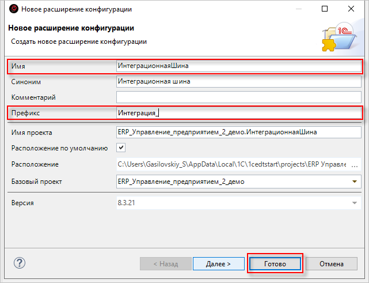Select the 'Имя проекта' text field
Viewport: 369px width, 283px height.
point(238,132)
